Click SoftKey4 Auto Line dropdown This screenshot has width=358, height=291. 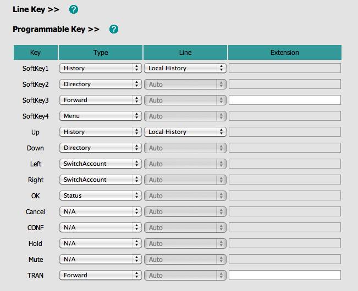(185, 116)
